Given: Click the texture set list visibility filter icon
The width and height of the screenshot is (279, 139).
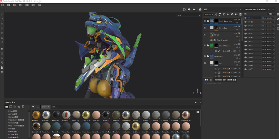Looking at the screenshot, I should [x=245, y=14].
